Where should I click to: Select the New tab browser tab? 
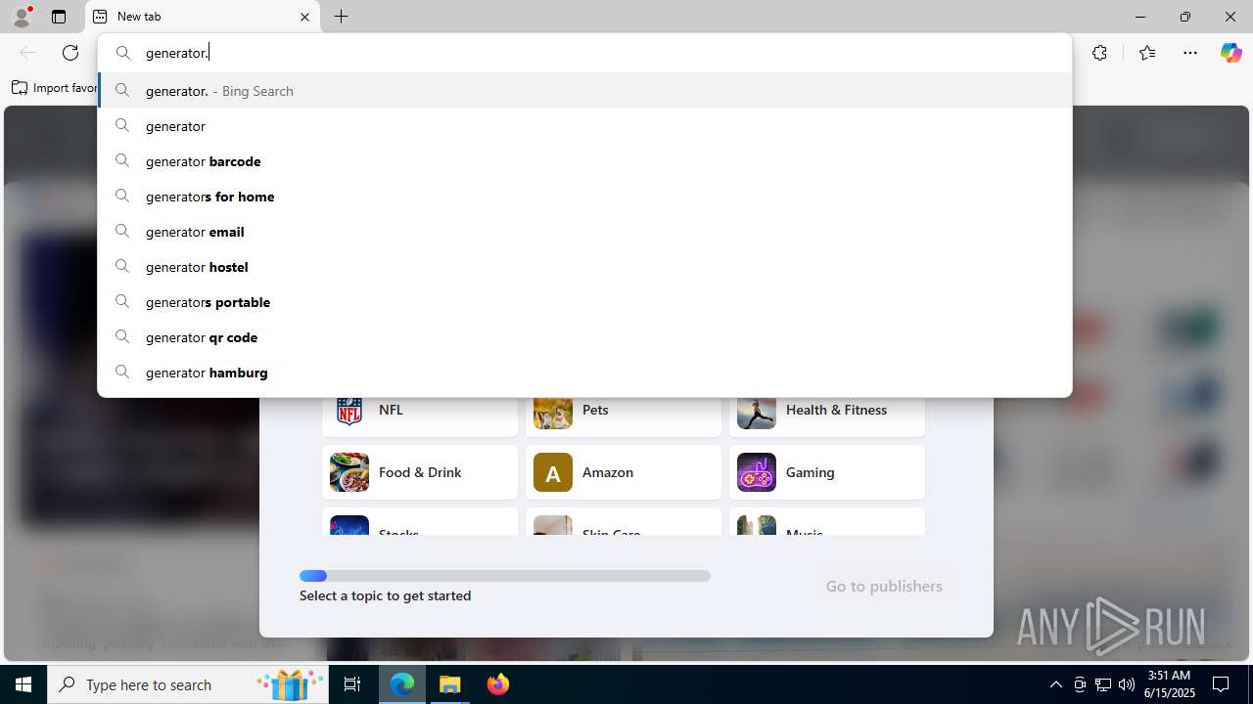tap(203, 17)
